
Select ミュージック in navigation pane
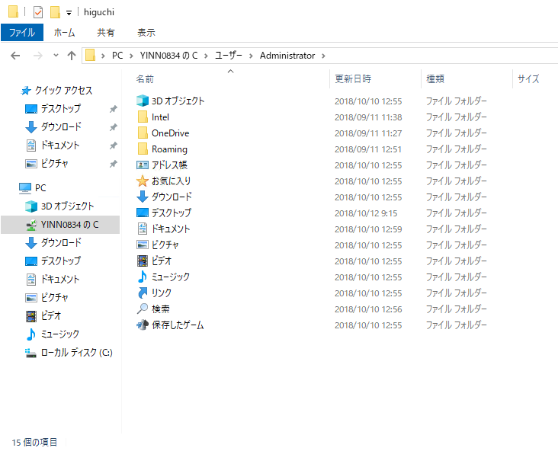click(x=60, y=334)
